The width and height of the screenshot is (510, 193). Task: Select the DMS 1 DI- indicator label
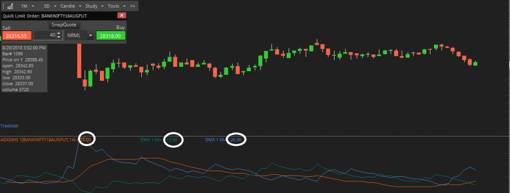[x=216, y=140]
